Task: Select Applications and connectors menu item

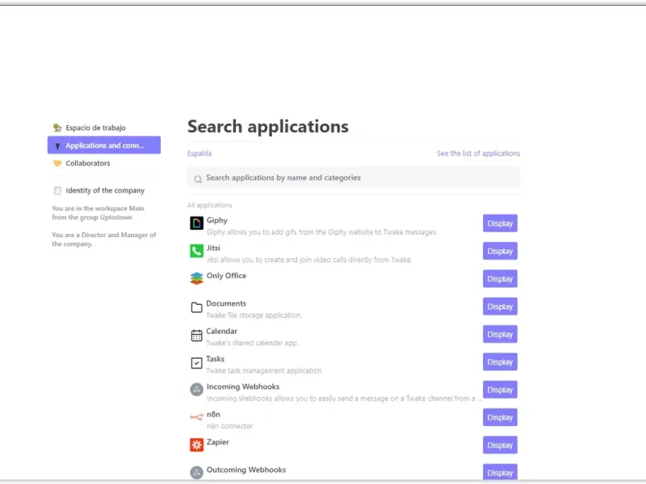Action: (104, 145)
